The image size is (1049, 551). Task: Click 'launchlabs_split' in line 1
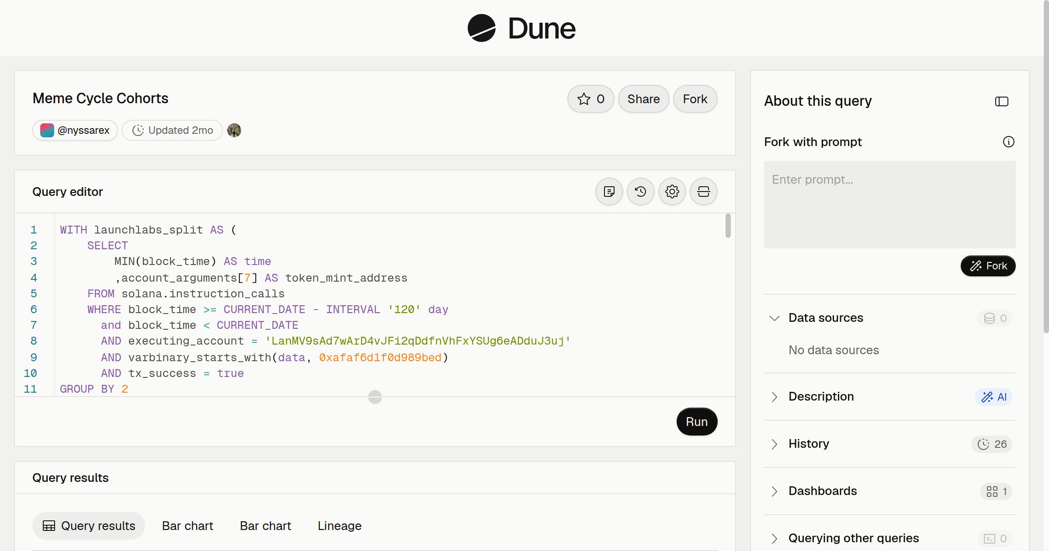(x=148, y=230)
